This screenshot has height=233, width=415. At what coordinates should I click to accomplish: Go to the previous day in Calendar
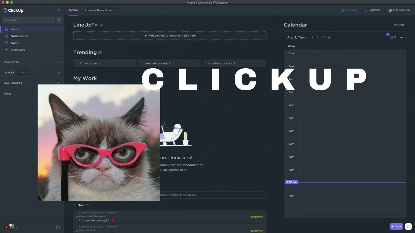coord(313,37)
